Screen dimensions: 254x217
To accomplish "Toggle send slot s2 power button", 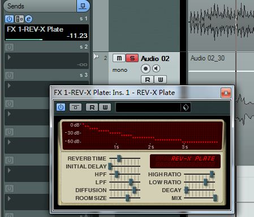I will tap(9, 47).
